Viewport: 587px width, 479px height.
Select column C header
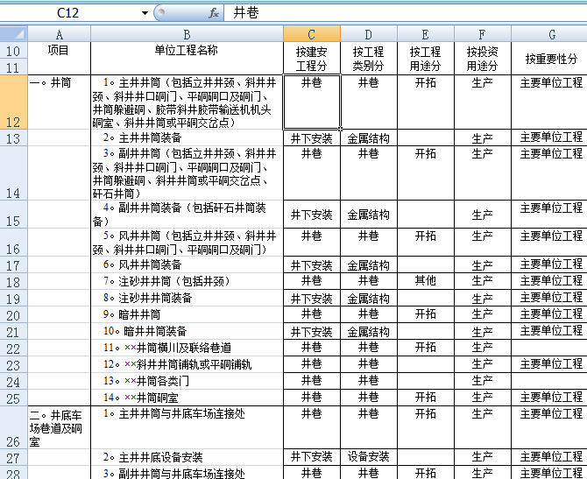[x=312, y=34]
